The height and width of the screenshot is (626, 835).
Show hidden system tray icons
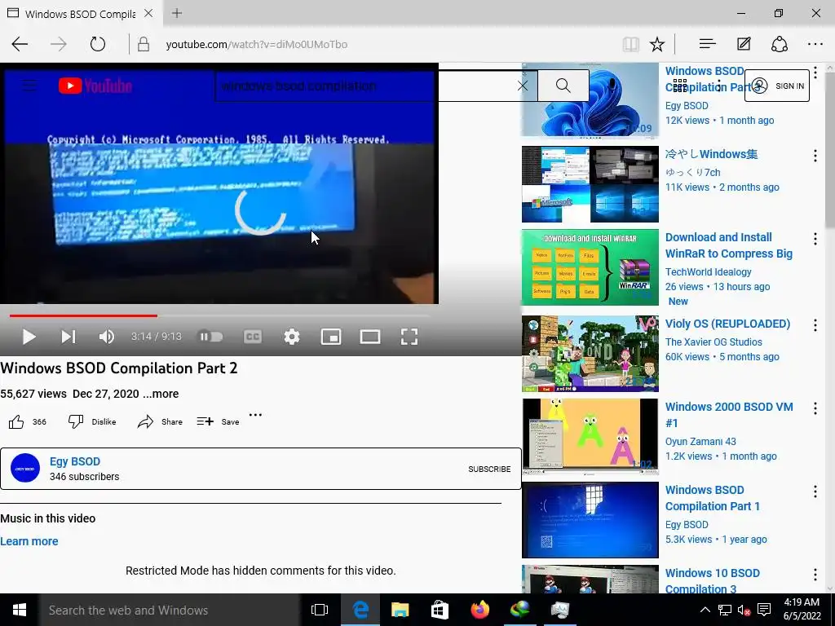[705, 610]
